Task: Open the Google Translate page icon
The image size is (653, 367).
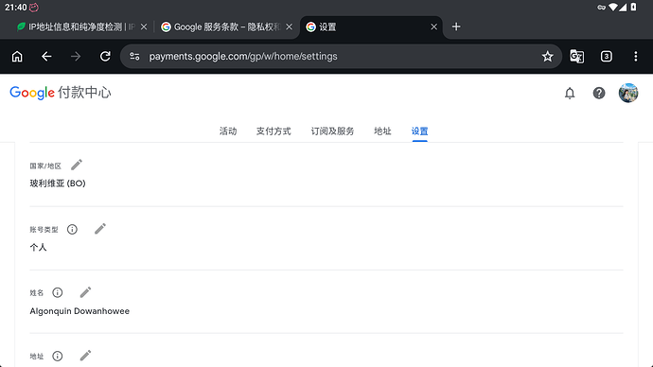Action: point(576,56)
